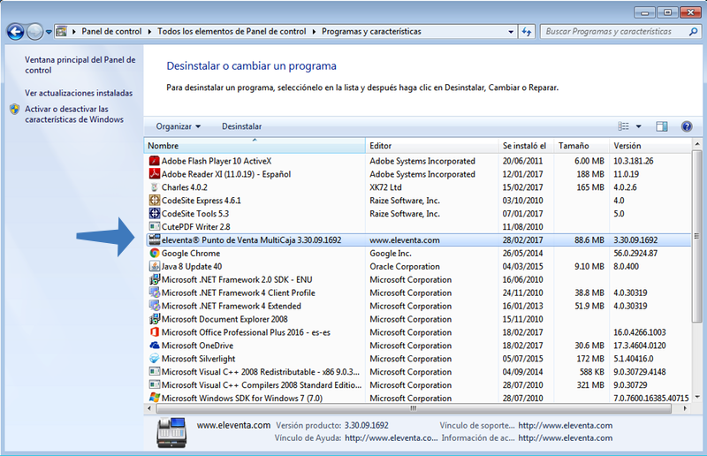Screen dimensions: 707x456
Task: Click the Back navigation arrow
Action: pos(16,32)
